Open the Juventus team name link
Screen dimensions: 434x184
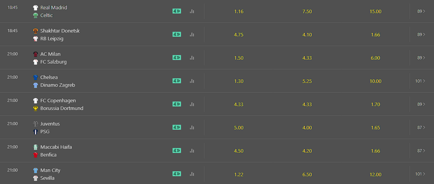tap(50, 124)
